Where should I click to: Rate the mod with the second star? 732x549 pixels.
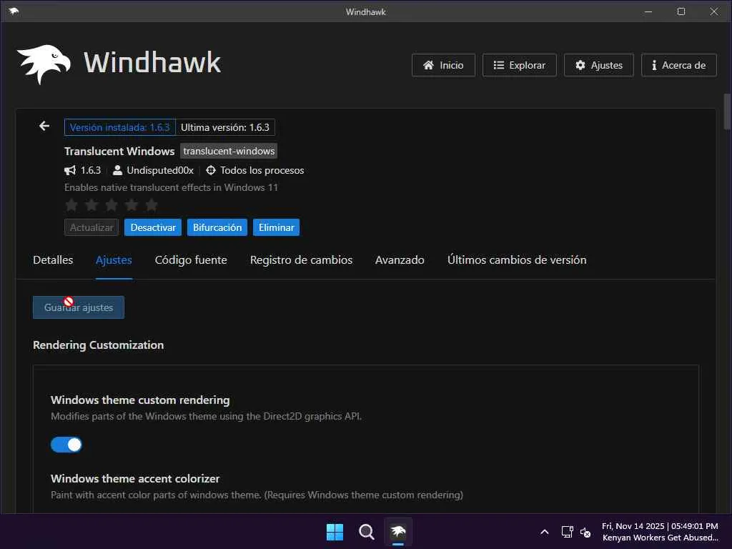[91, 204]
